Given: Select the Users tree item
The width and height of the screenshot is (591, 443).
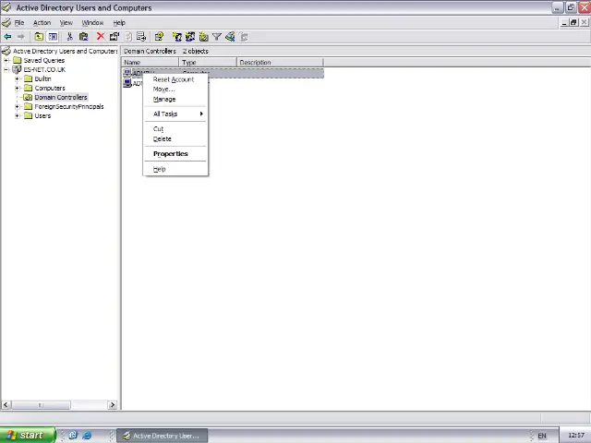Looking at the screenshot, I should coord(42,116).
